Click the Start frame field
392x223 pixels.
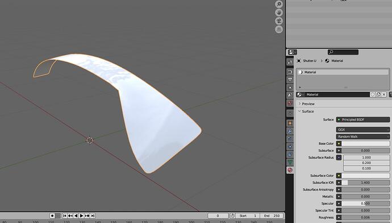coord(248,216)
